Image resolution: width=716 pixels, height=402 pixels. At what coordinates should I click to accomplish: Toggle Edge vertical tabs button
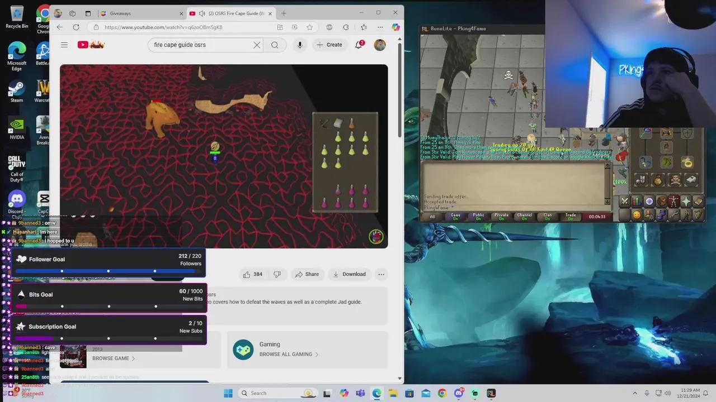click(x=88, y=13)
